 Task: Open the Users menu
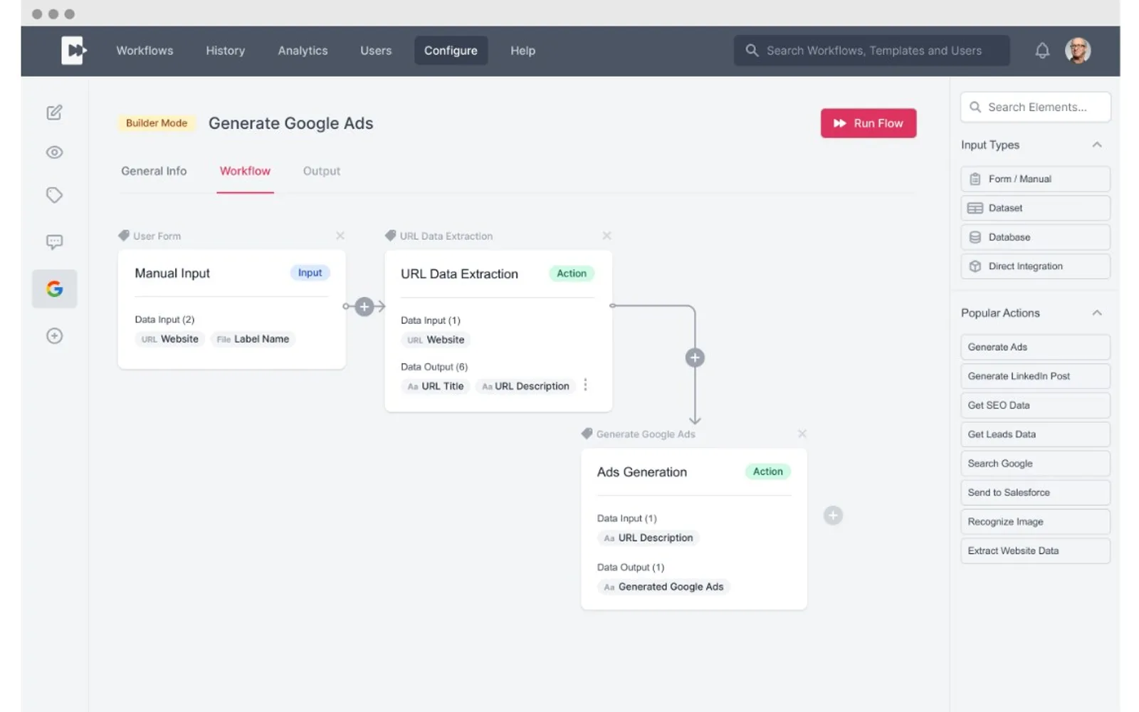tap(376, 51)
